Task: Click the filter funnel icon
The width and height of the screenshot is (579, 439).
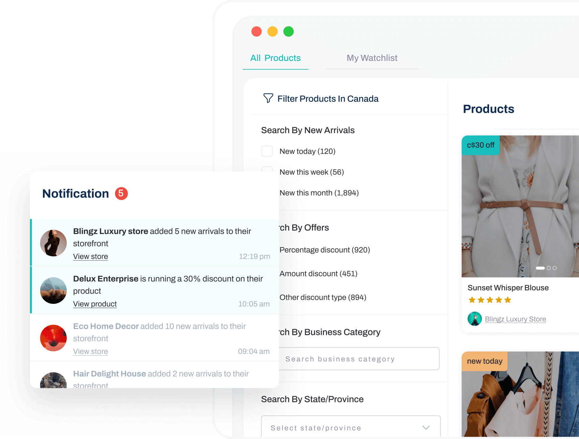Action: click(268, 98)
